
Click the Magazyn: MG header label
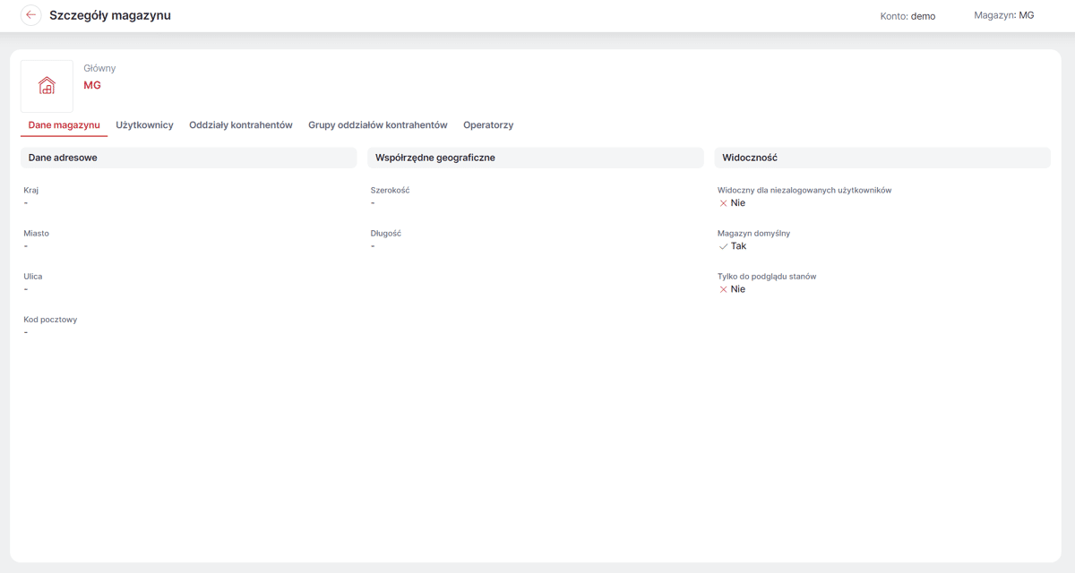tap(1004, 15)
